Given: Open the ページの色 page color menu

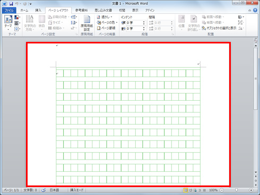Looking at the screenshot, I should pos(107,22).
